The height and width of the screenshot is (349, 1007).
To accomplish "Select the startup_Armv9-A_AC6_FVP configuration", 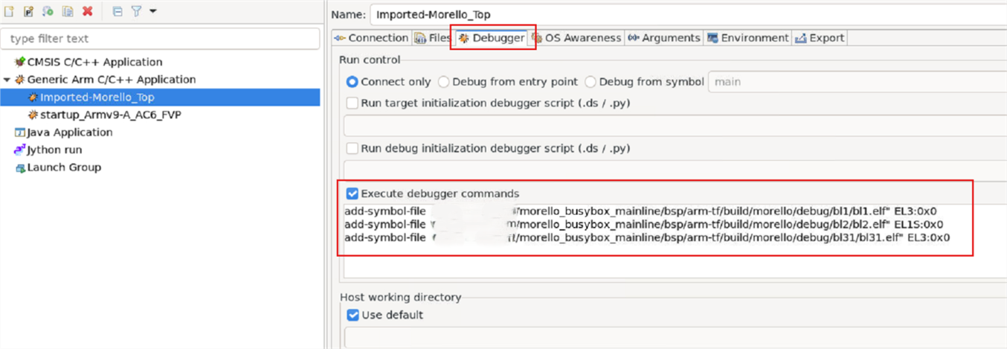I will click(x=110, y=115).
